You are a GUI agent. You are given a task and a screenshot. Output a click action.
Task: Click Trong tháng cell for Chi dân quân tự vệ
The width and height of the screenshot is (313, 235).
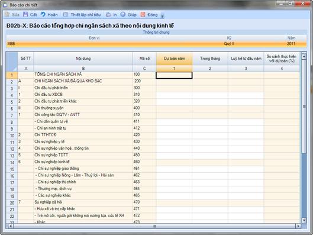210,121
